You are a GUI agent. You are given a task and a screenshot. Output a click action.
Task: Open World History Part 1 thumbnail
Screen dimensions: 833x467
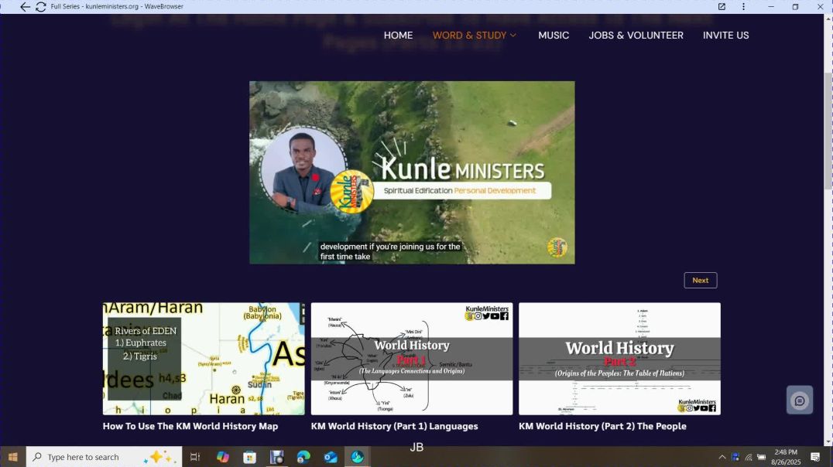(x=412, y=359)
